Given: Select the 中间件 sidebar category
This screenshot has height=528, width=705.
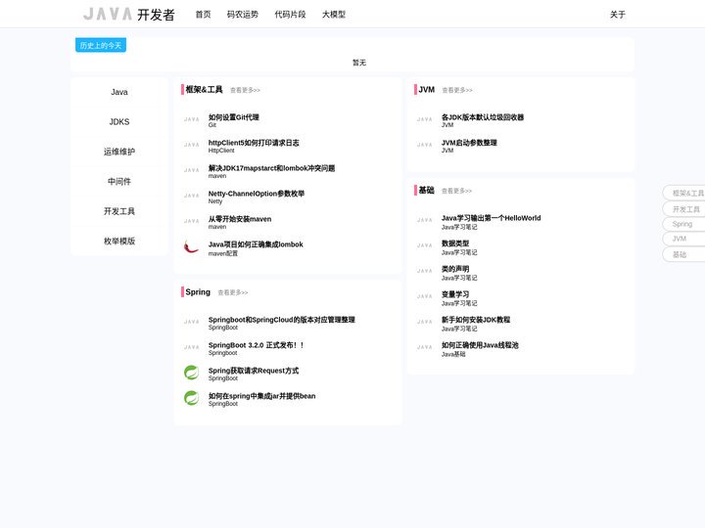Looking at the screenshot, I should (119, 182).
